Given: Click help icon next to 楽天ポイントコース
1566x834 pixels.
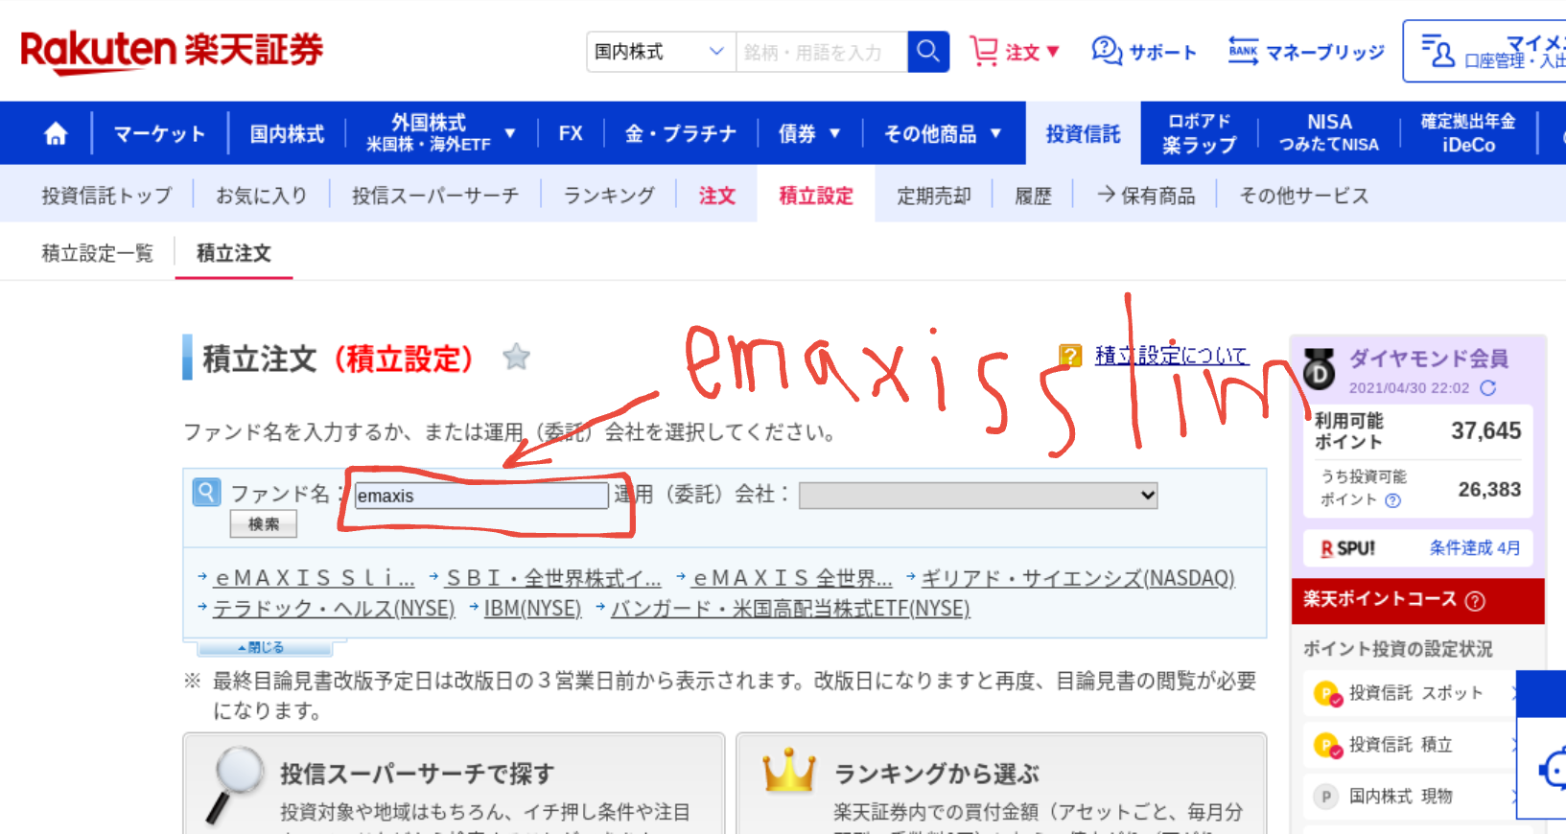Looking at the screenshot, I should [x=1476, y=601].
